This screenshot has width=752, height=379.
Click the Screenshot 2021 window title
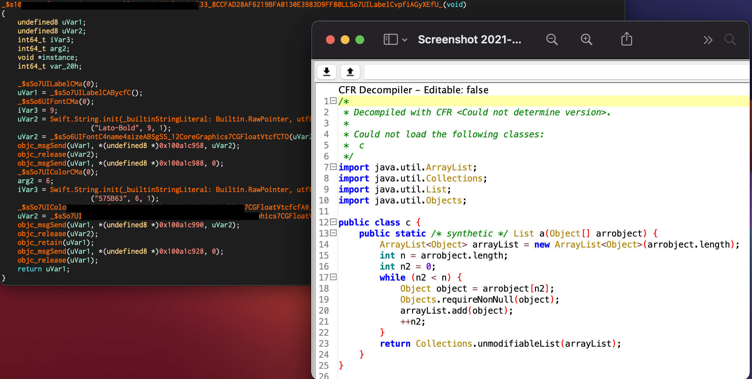[469, 40]
